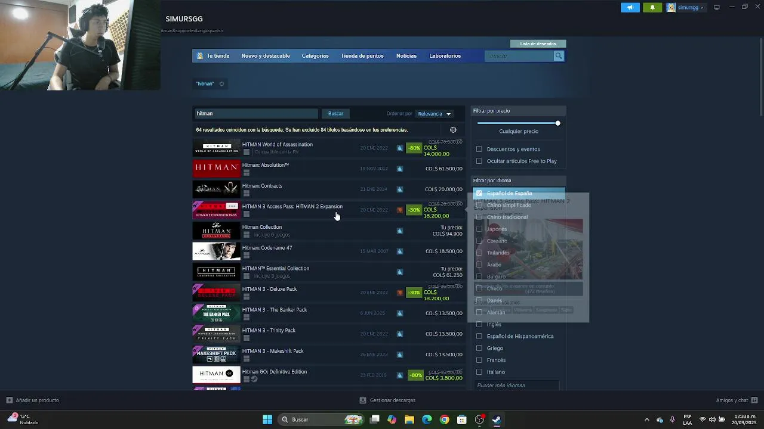Check the Alemán language filter

pos(479,312)
